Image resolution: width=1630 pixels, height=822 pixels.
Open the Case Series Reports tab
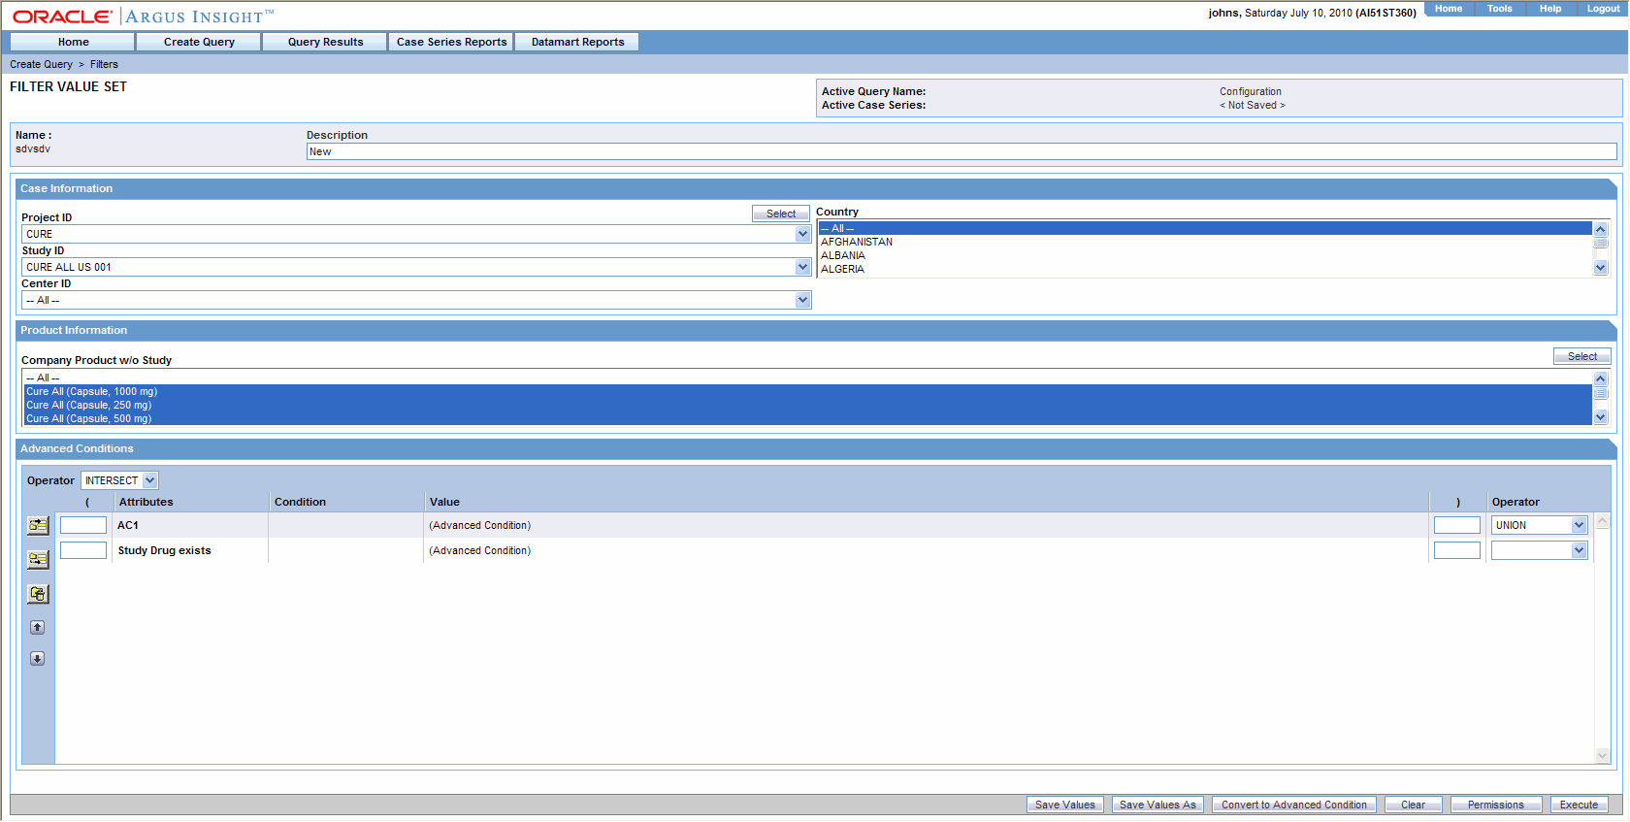[451, 42]
